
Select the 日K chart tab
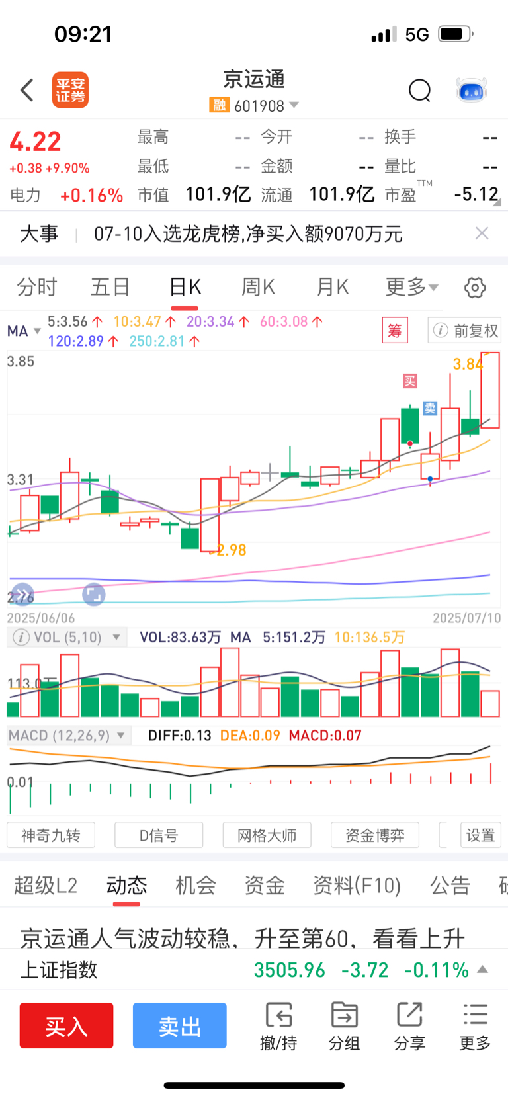pyautogui.click(x=185, y=287)
